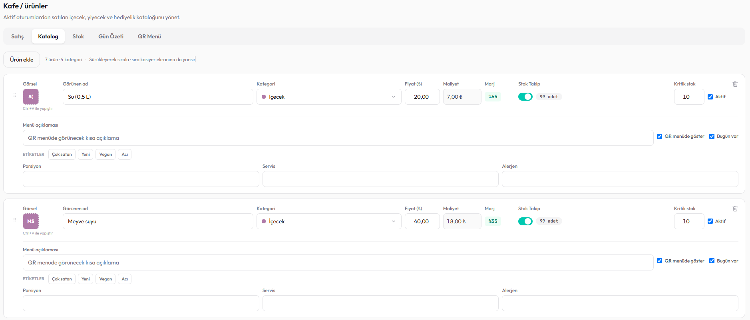Grab the Su (0,5 L) drag handle
The height and width of the screenshot is (320, 750).
pyautogui.click(x=15, y=95)
